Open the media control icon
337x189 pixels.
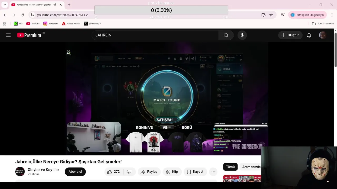coord(283,15)
